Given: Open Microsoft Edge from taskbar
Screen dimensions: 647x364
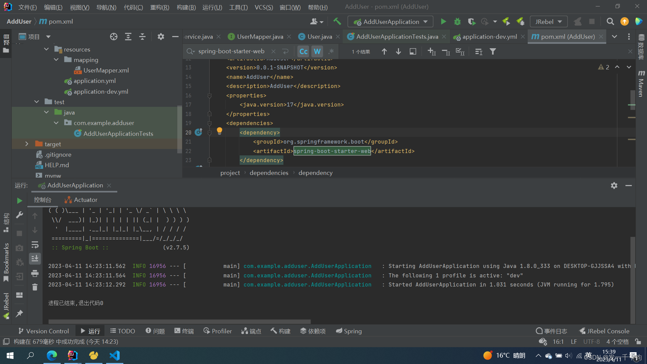Looking at the screenshot, I should (x=52, y=356).
